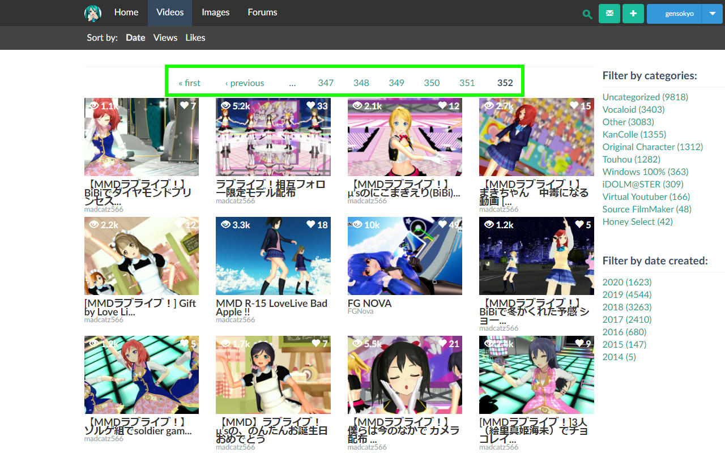Image resolution: width=725 pixels, height=453 pixels.
Task: Open thumbnail with 5.5k views and 21 likes
Action: (x=405, y=375)
